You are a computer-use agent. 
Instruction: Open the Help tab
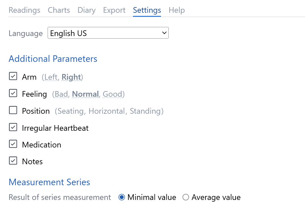177,10
